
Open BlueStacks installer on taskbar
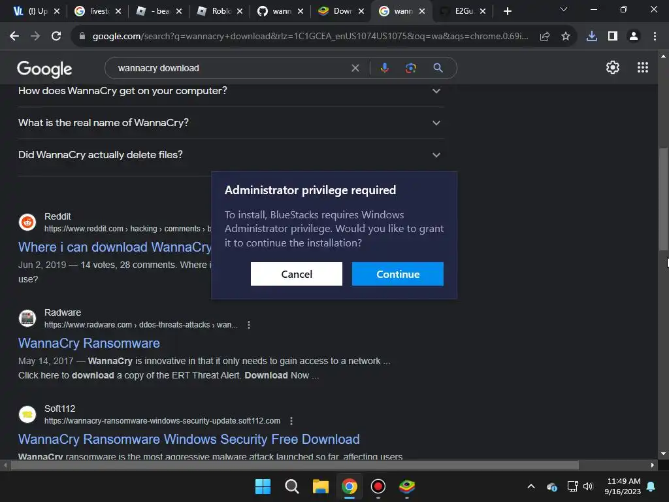[407, 486]
